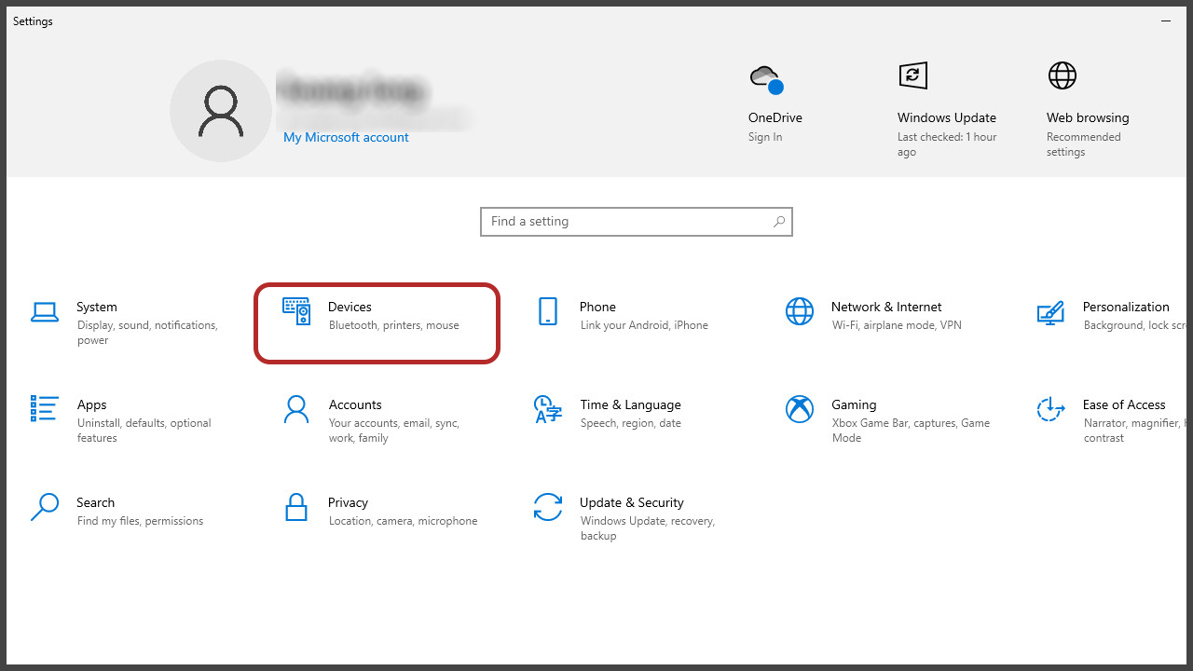Click the Devices keyboard and speaker icon
This screenshot has width=1193, height=671.
pyautogui.click(x=296, y=311)
